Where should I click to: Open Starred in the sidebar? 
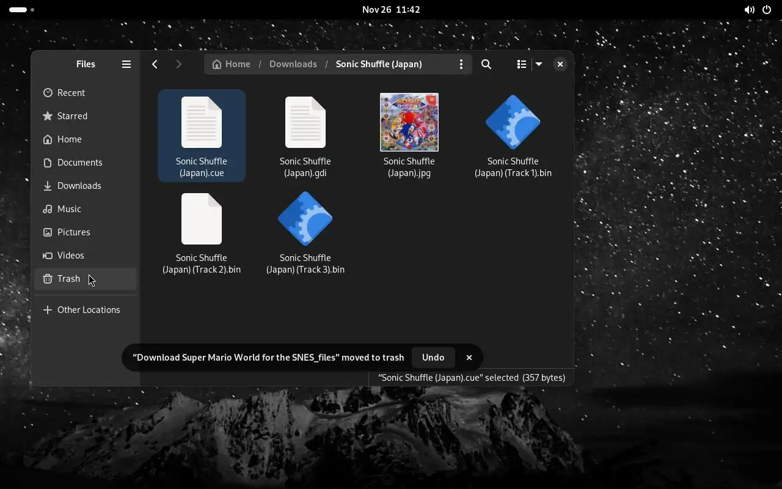[x=86, y=116]
